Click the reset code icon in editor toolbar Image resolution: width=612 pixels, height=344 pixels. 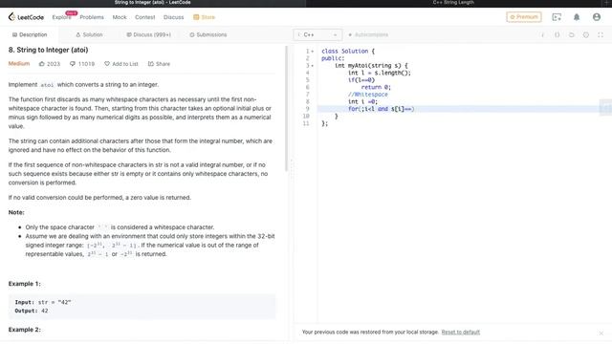tap(572, 34)
